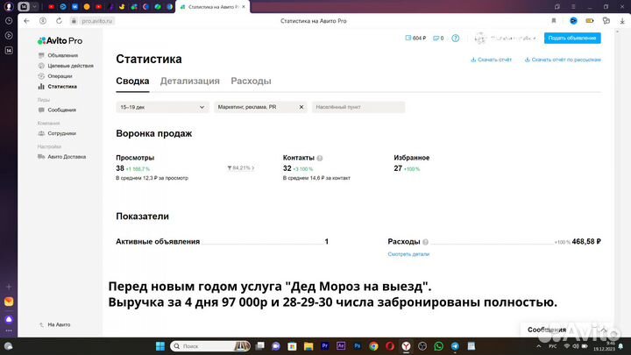Click the taskbar Поиск search box

point(210,346)
